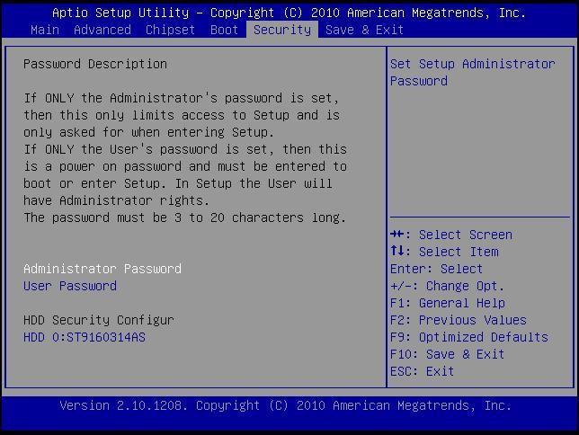Click the F2: Previous Values hint
This screenshot has width=579, height=435.
458,320
